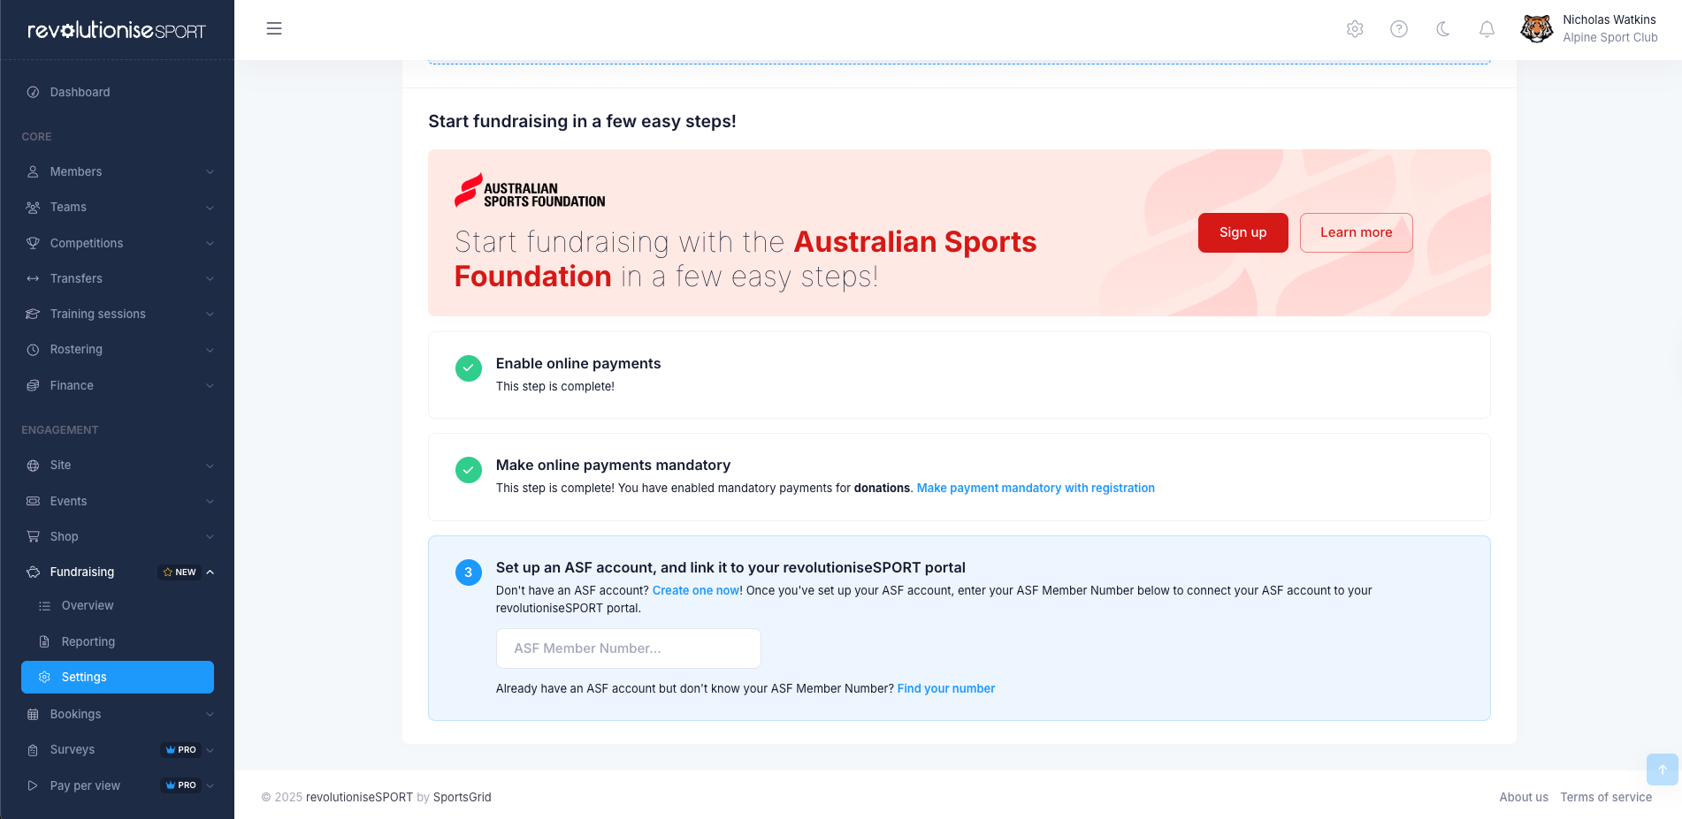Expand the Competitions section
The image size is (1682, 819).
tap(118, 243)
